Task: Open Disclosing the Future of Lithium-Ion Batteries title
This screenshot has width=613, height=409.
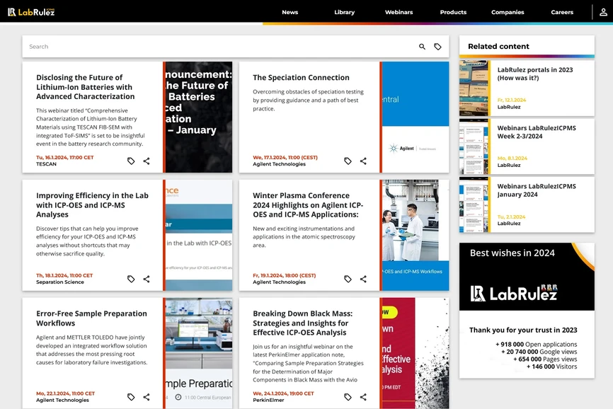Action: [x=85, y=87]
